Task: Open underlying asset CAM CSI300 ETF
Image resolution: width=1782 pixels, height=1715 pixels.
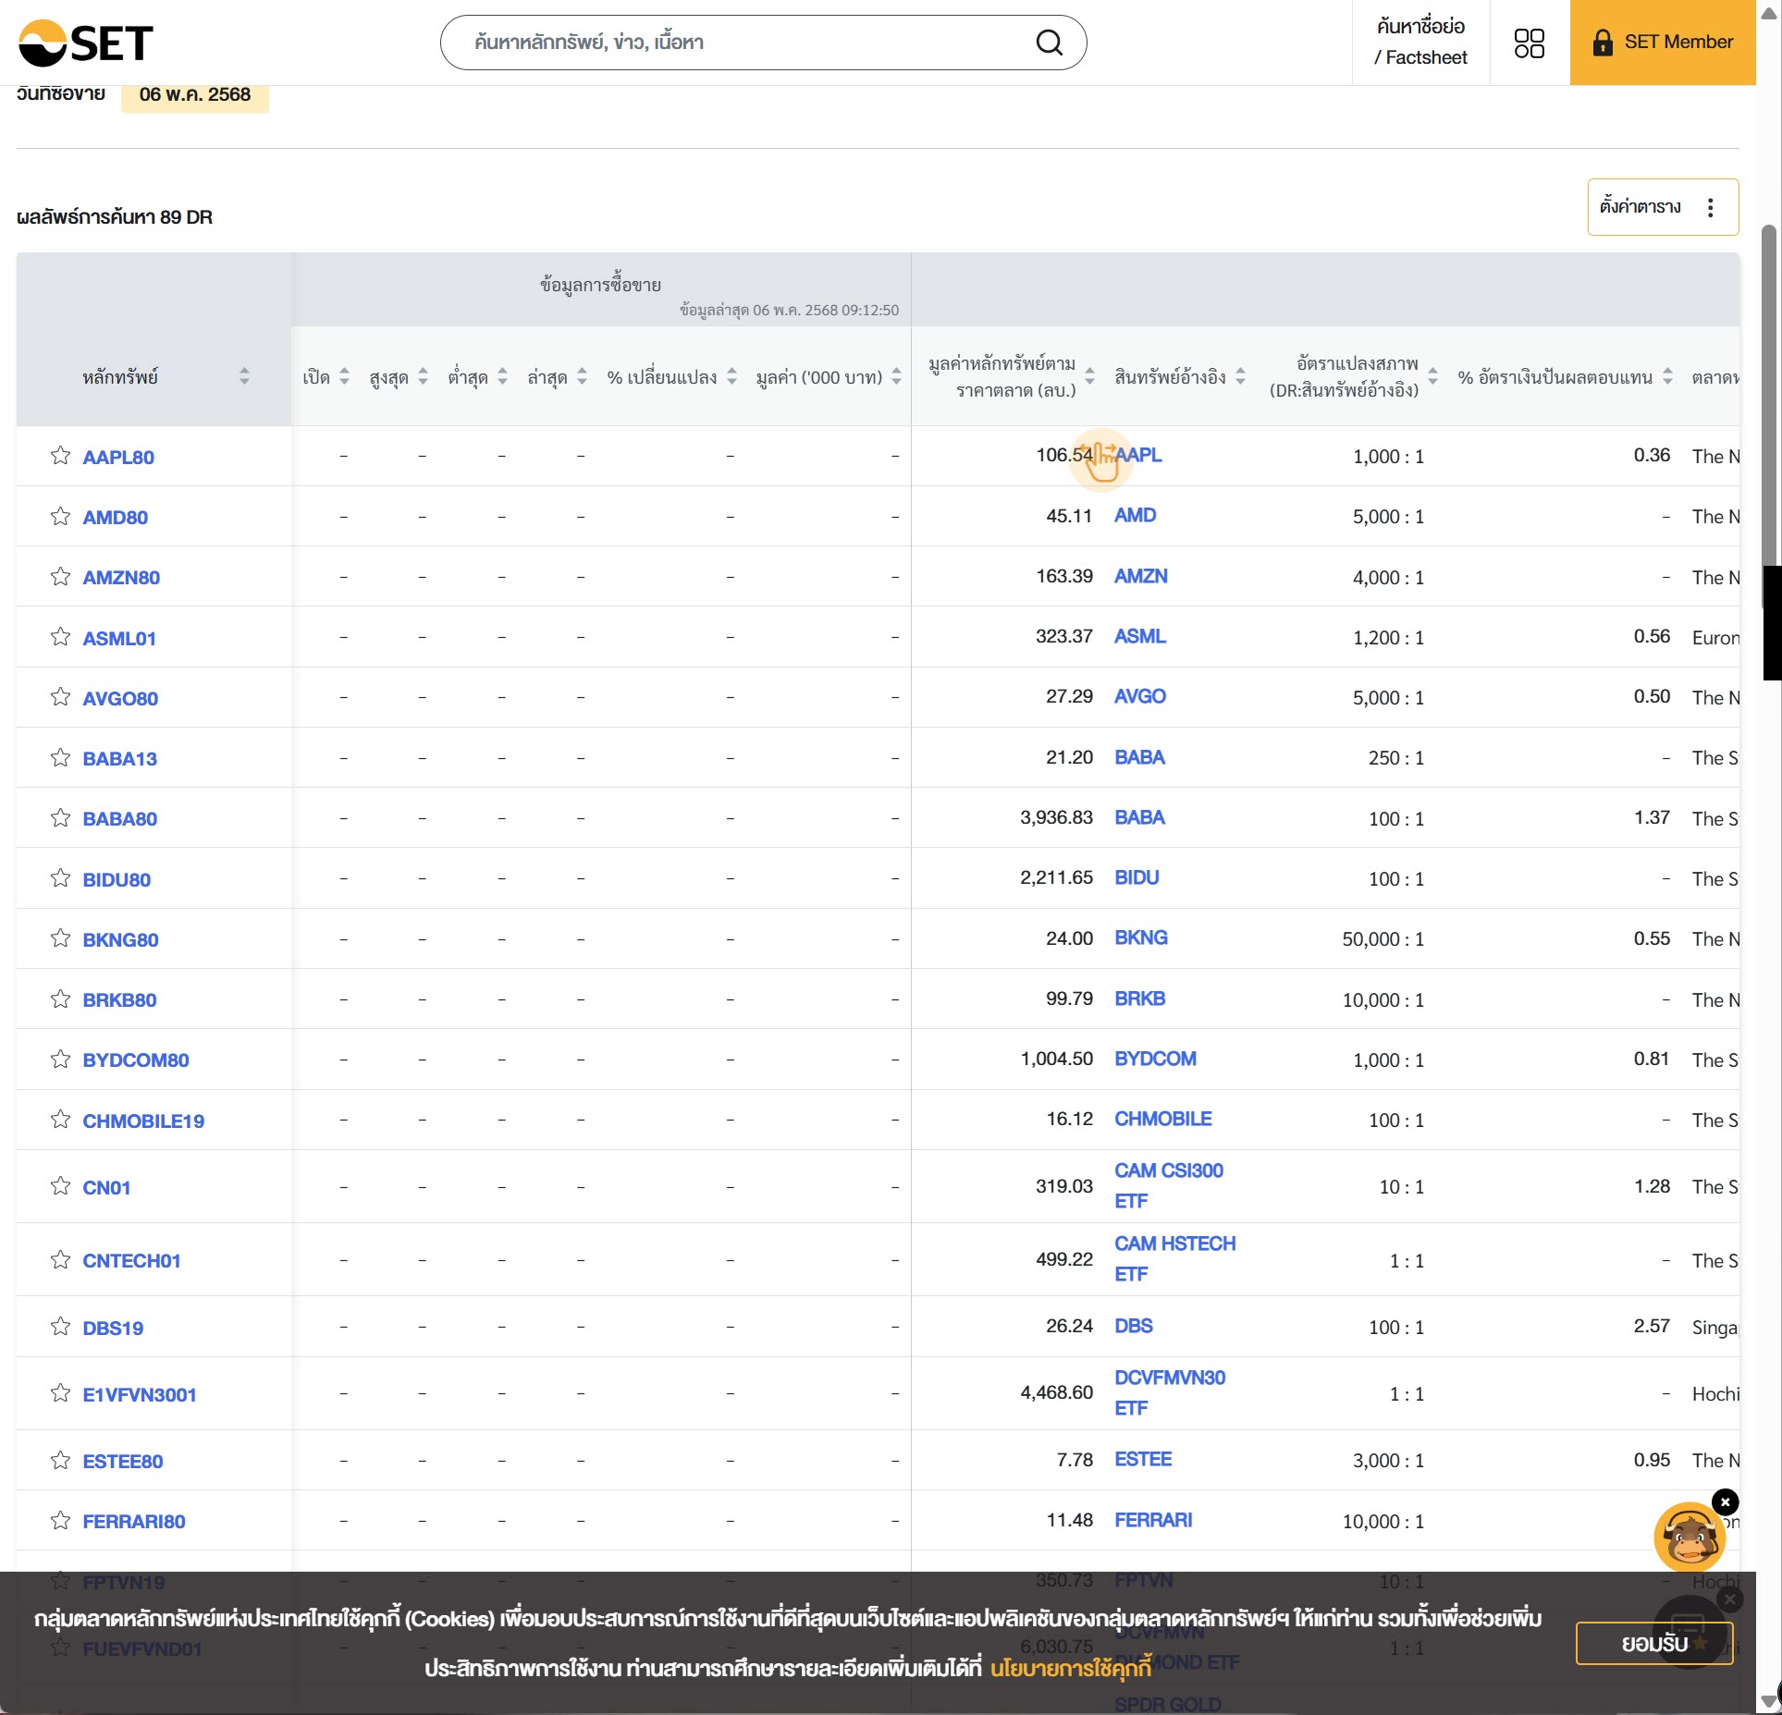Action: point(1169,1185)
